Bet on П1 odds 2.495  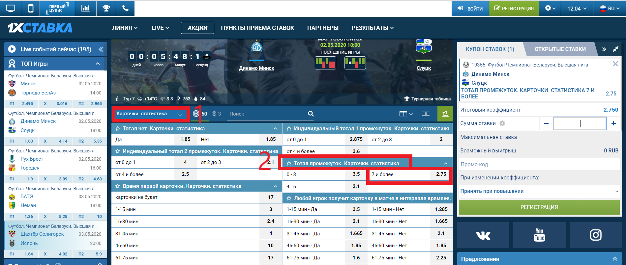coord(22,103)
